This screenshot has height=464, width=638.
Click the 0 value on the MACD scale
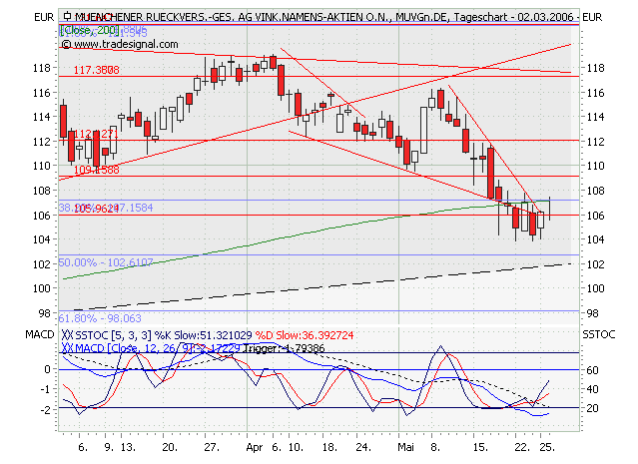coord(48,369)
